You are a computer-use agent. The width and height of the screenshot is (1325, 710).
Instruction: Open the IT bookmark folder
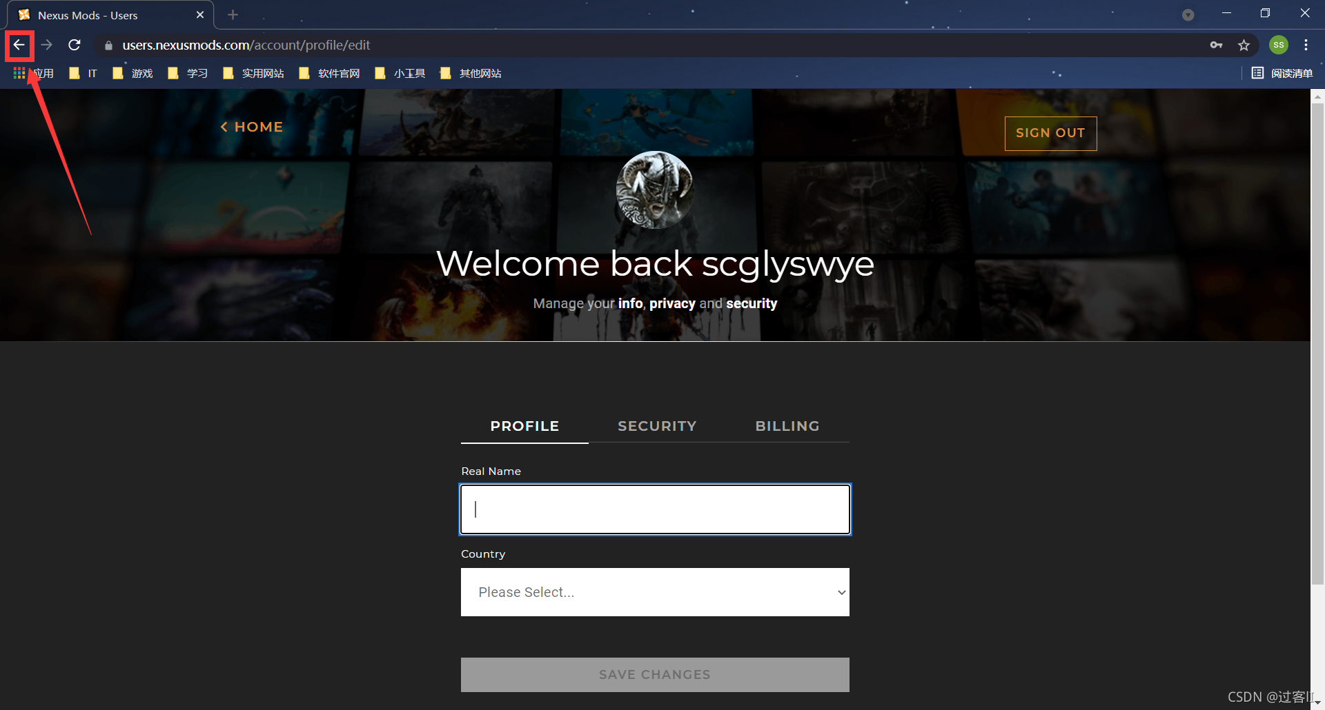84,73
